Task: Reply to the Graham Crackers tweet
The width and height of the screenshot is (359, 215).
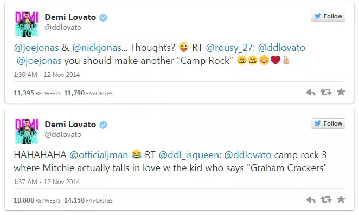Action: click(310, 200)
